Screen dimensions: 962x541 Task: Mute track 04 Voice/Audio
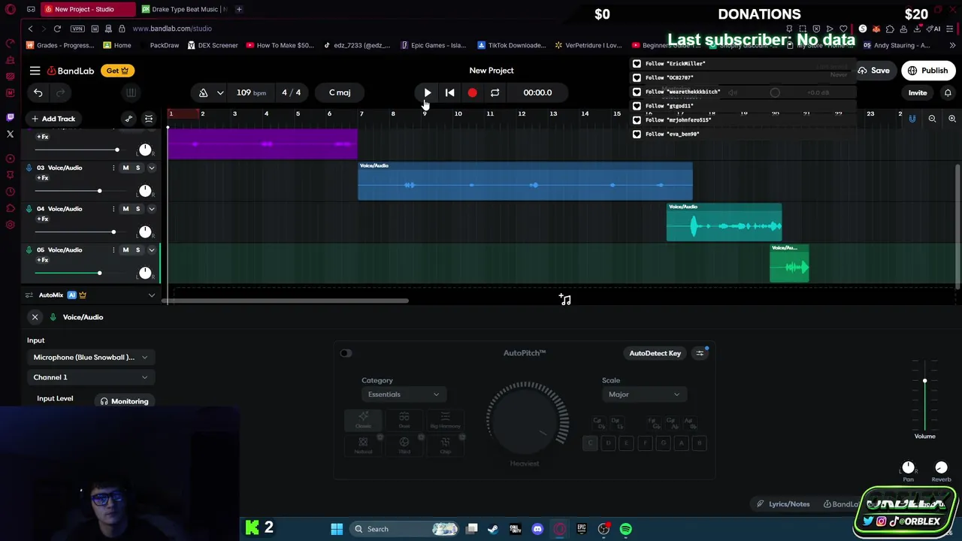point(126,209)
